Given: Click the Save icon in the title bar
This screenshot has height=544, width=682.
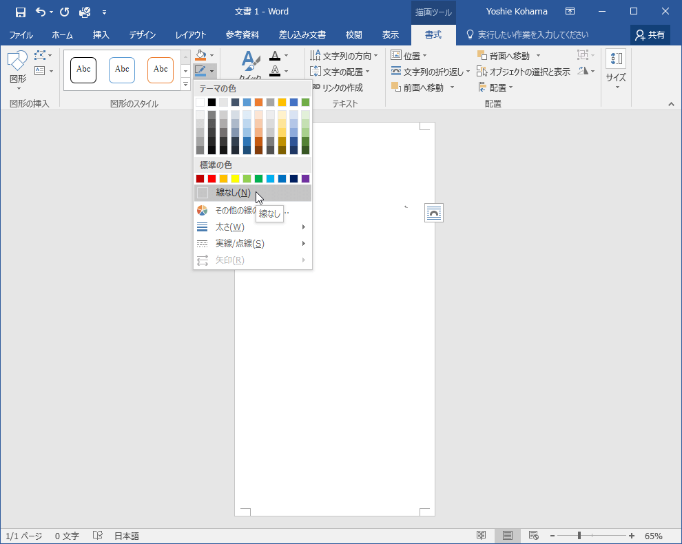Looking at the screenshot, I should pos(21,12).
